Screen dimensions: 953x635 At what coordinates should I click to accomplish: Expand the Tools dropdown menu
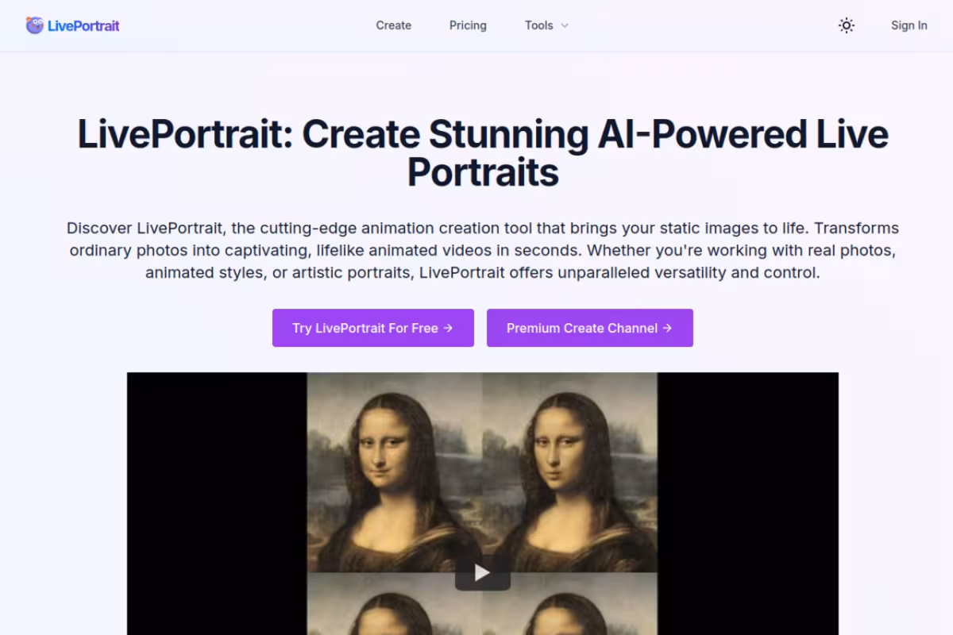tap(546, 25)
